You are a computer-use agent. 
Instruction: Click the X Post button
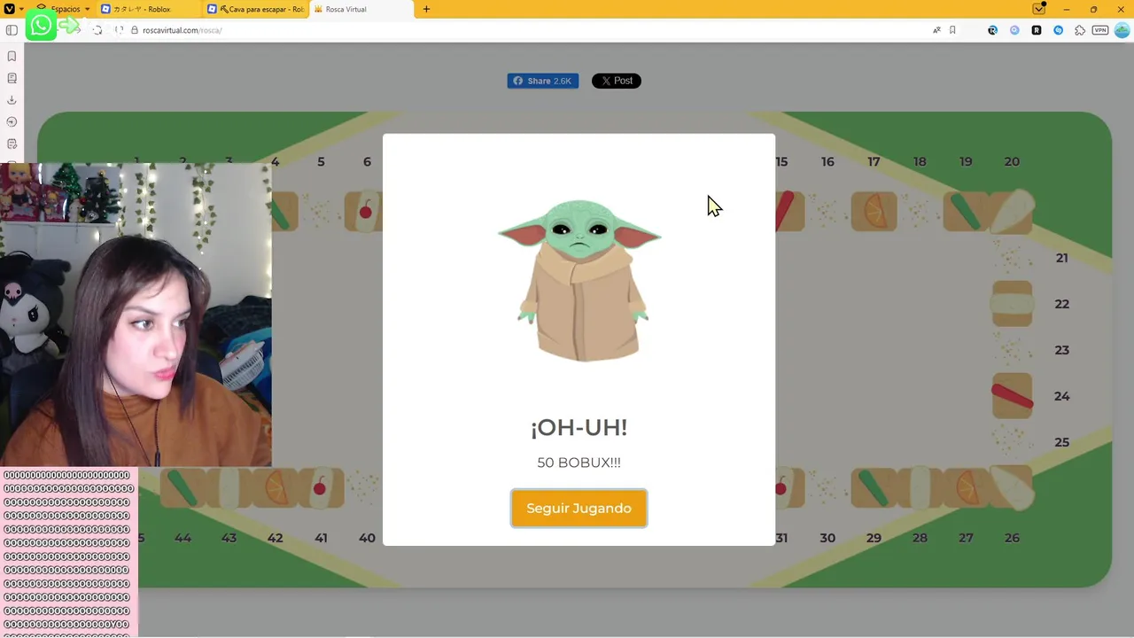(x=616, y=81)
